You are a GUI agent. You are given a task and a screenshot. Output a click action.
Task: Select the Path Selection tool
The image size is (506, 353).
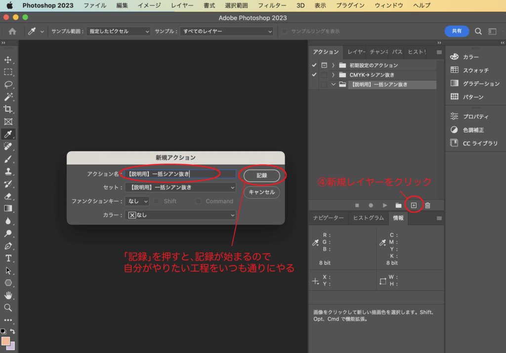[x=8, y=270]
